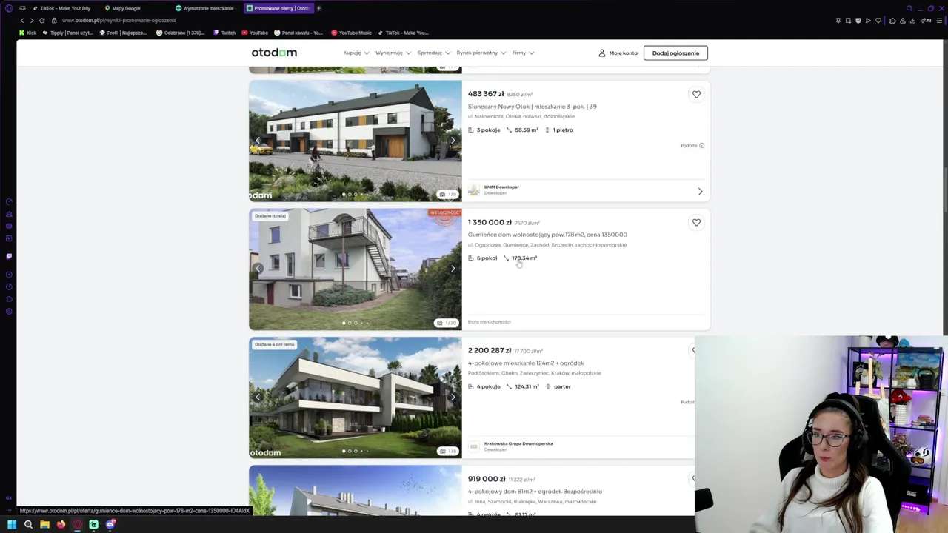Click the Podbite info icon

pyautogui.click(x=702, y=146)
